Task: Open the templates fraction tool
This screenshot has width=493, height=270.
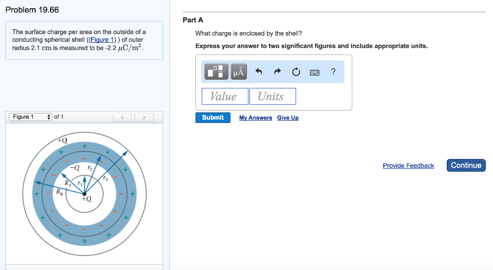Action: (x=216, y=72)
